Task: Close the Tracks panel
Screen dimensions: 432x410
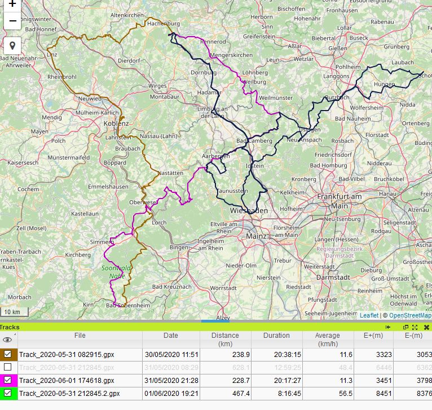Action: (426, 327)
